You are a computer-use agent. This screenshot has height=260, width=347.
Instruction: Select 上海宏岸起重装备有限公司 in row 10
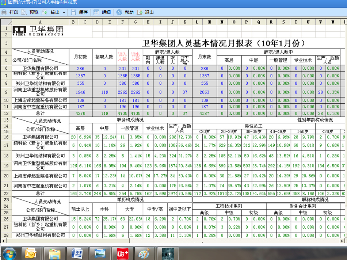pyautogui.click(x=40, y=100)
